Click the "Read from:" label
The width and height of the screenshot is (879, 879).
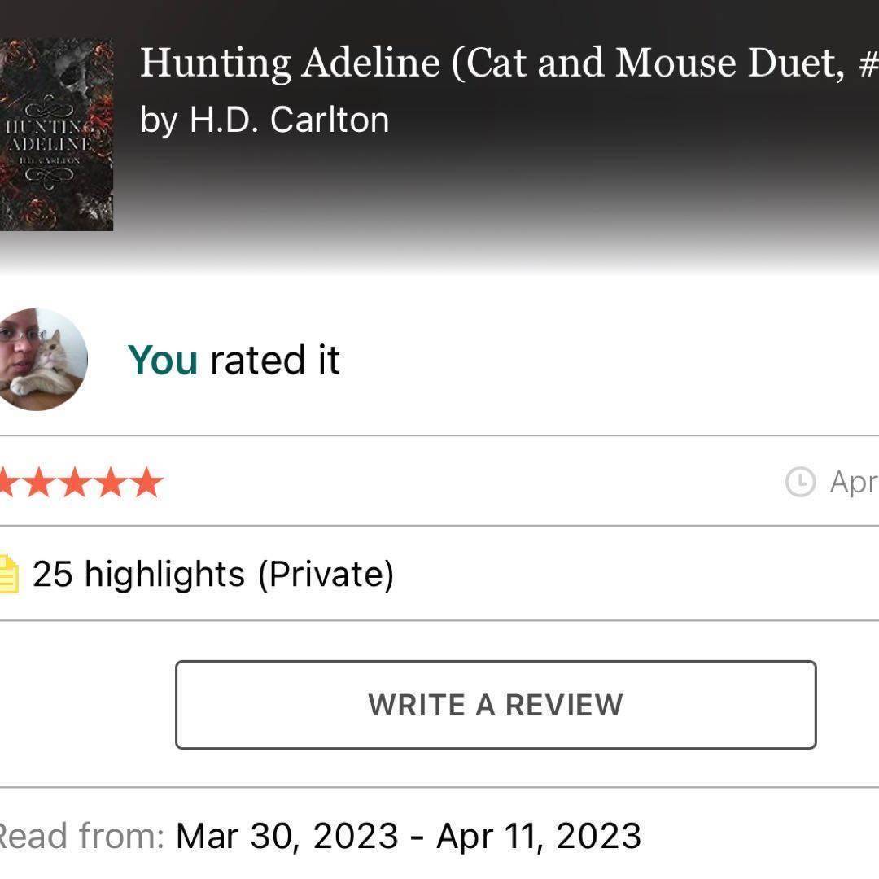click(81, 836)
